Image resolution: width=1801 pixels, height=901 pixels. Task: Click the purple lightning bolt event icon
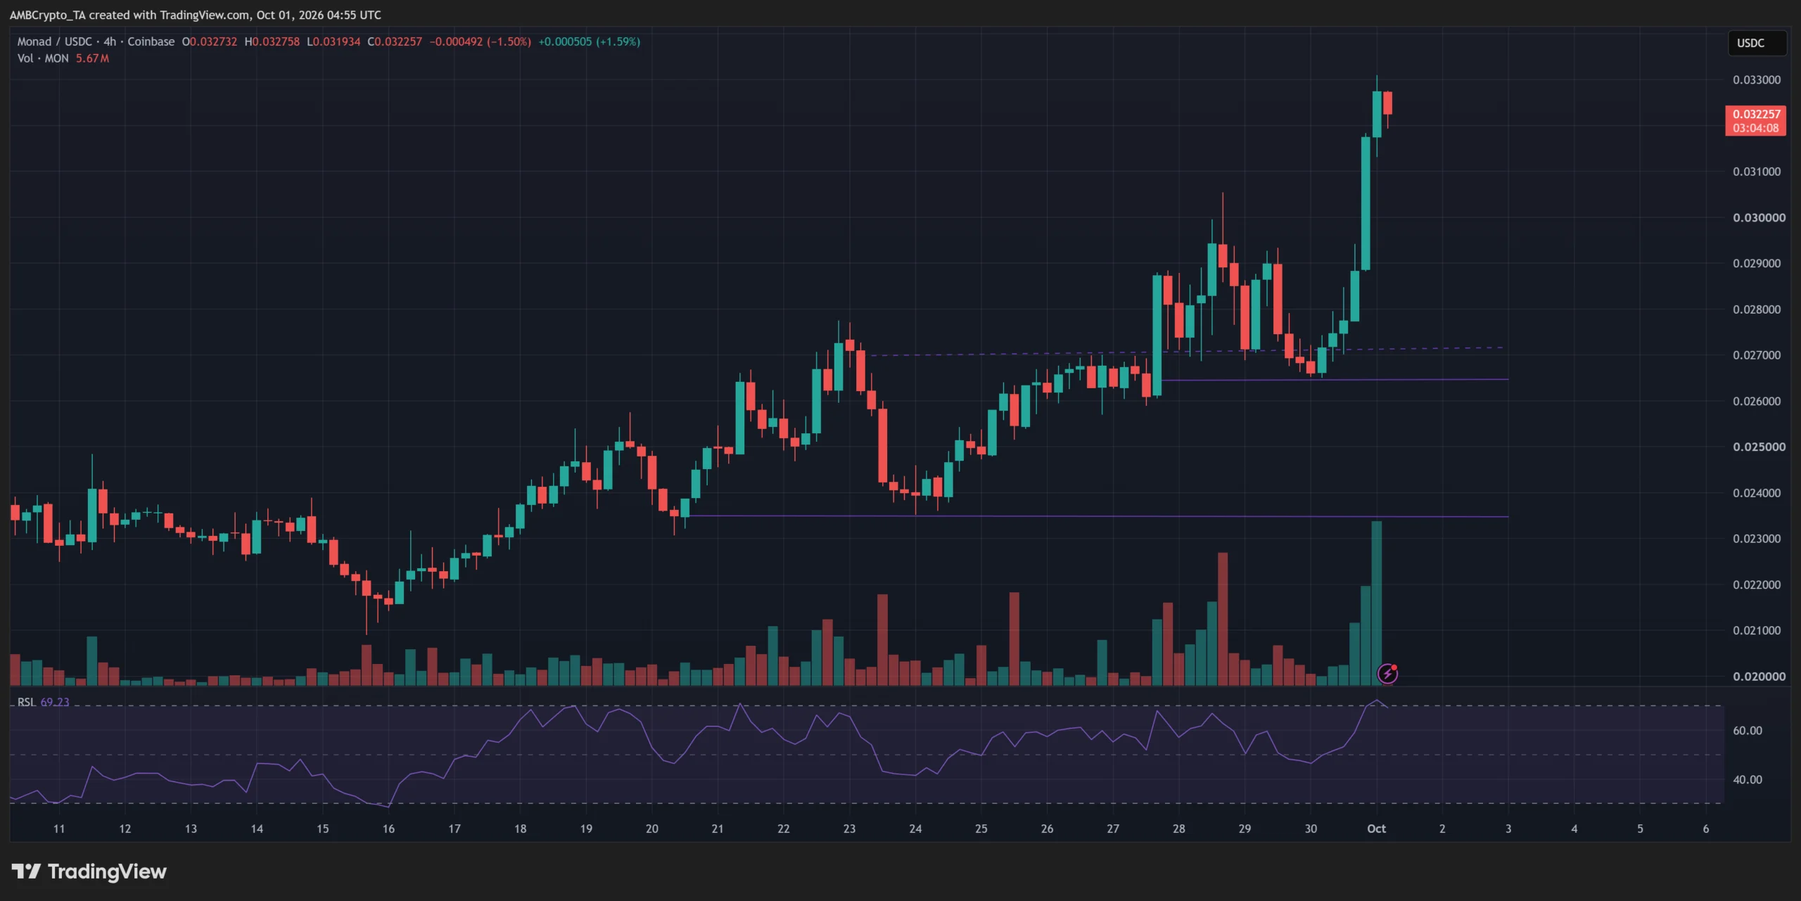pyautogui.click(x=1387, y=674)
